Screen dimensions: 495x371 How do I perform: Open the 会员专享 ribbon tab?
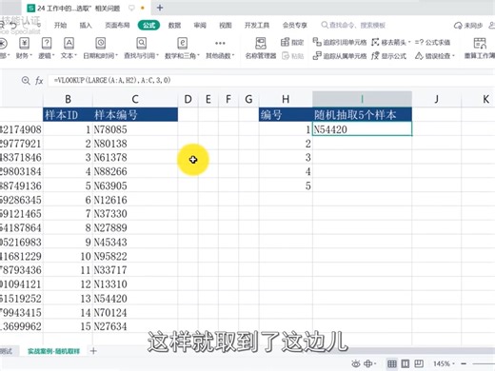pos(295,26)
